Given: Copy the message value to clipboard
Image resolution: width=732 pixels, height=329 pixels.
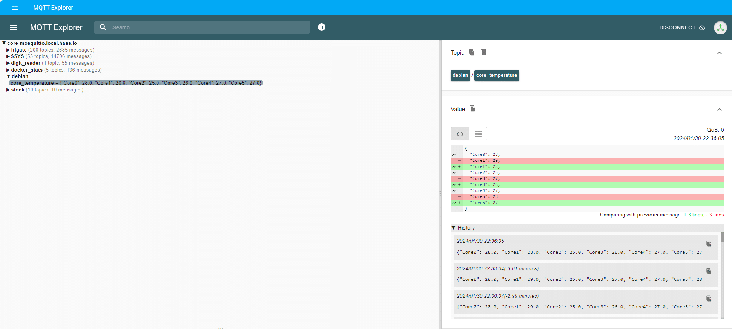Looking at the screenshot, I should pyautogui.click(x=472, y=109).
